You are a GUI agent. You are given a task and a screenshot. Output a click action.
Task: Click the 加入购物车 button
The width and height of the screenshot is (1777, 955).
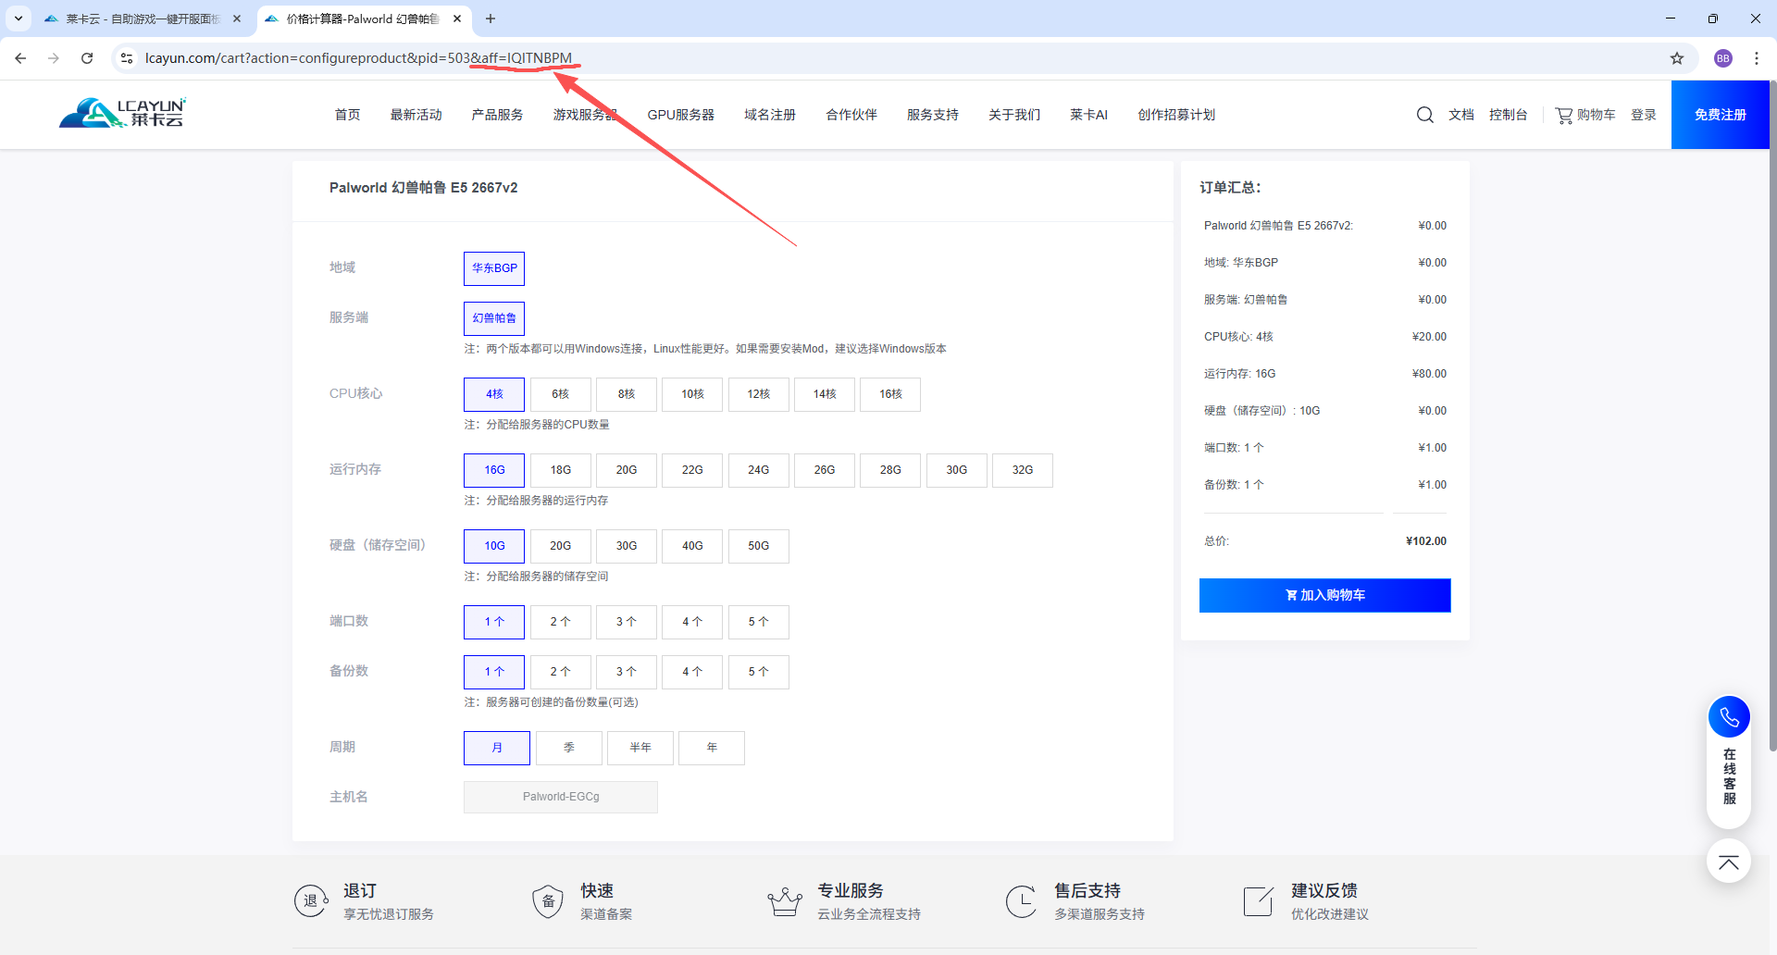(1324, 595)
